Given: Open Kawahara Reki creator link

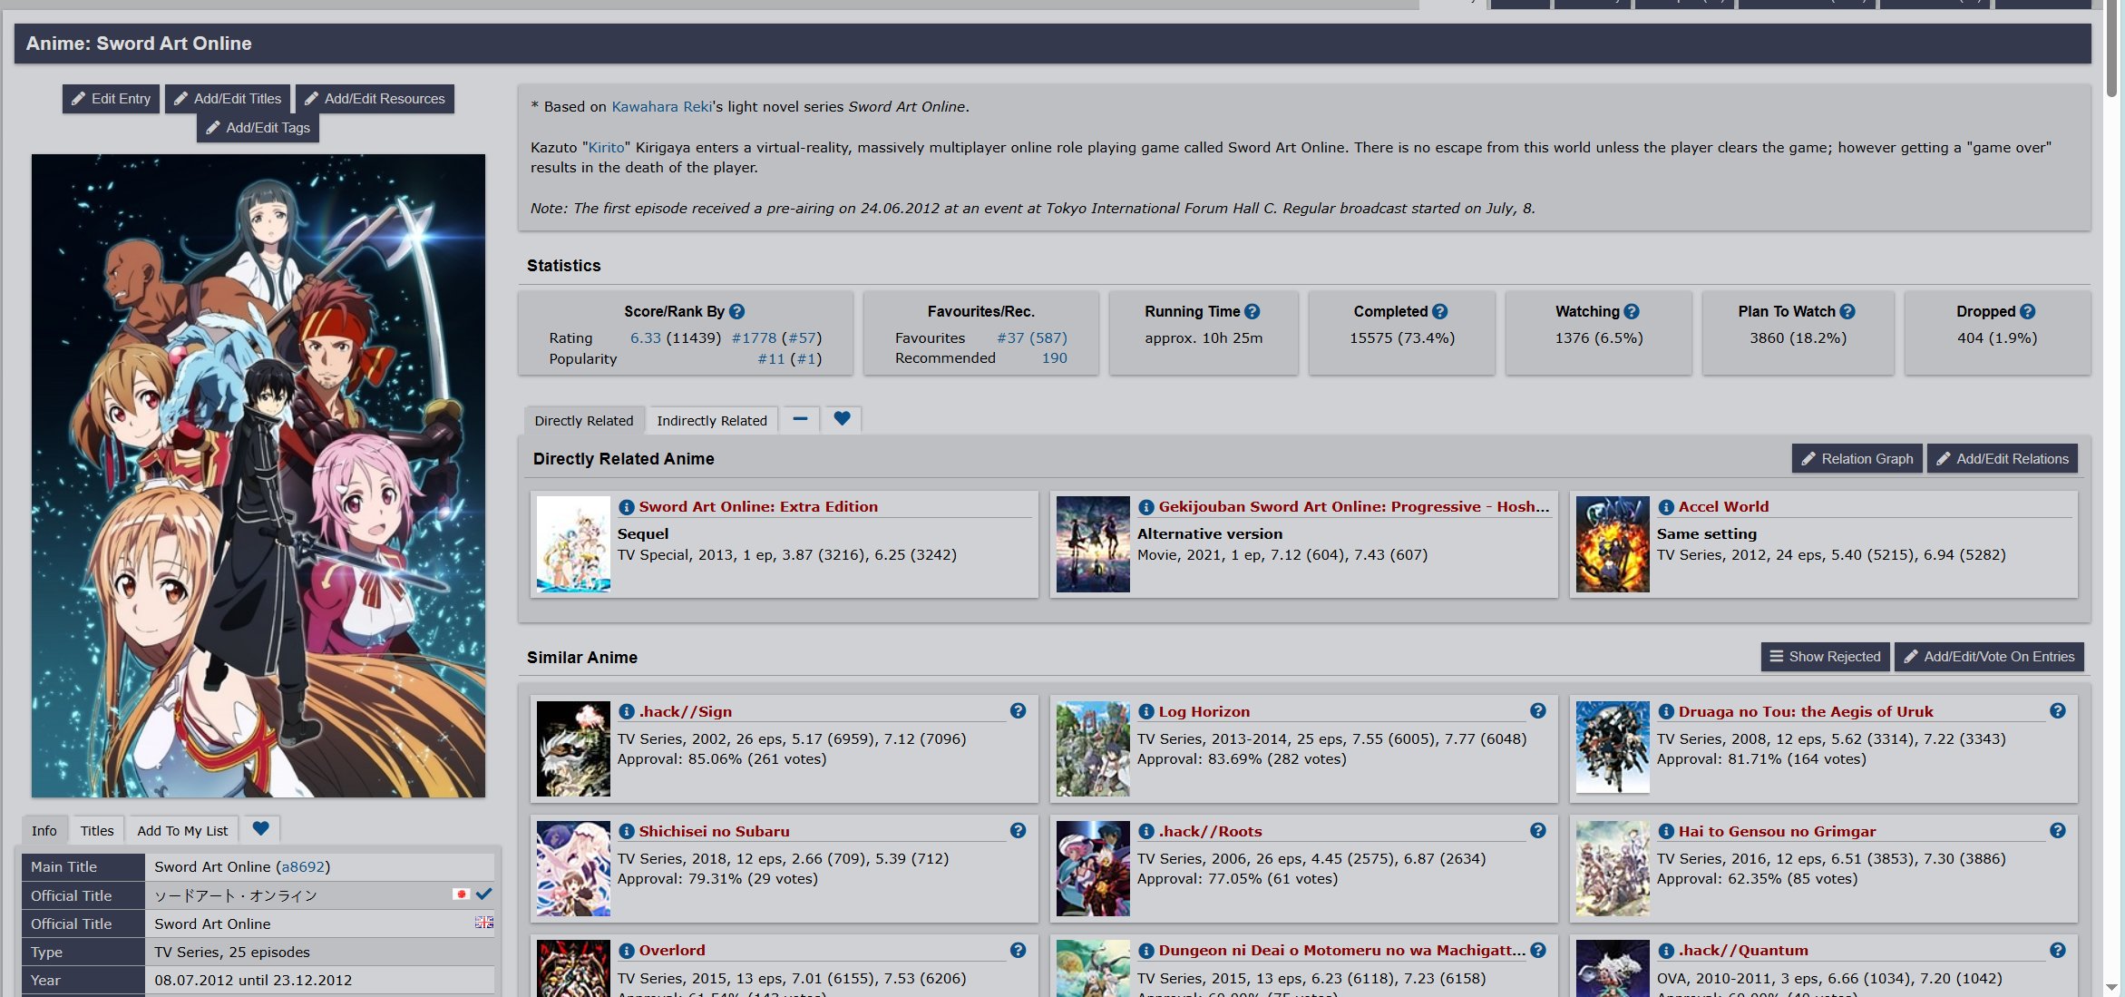Looking at the screenshot, I should pyautogui.click(x=662, y=107).
